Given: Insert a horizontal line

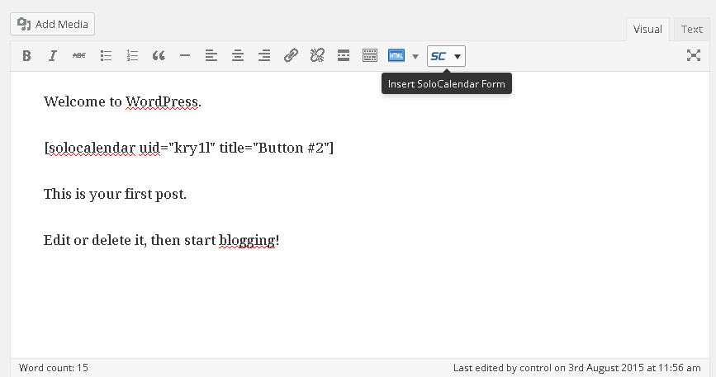Looking at the screenshot, I should (185, 55).
